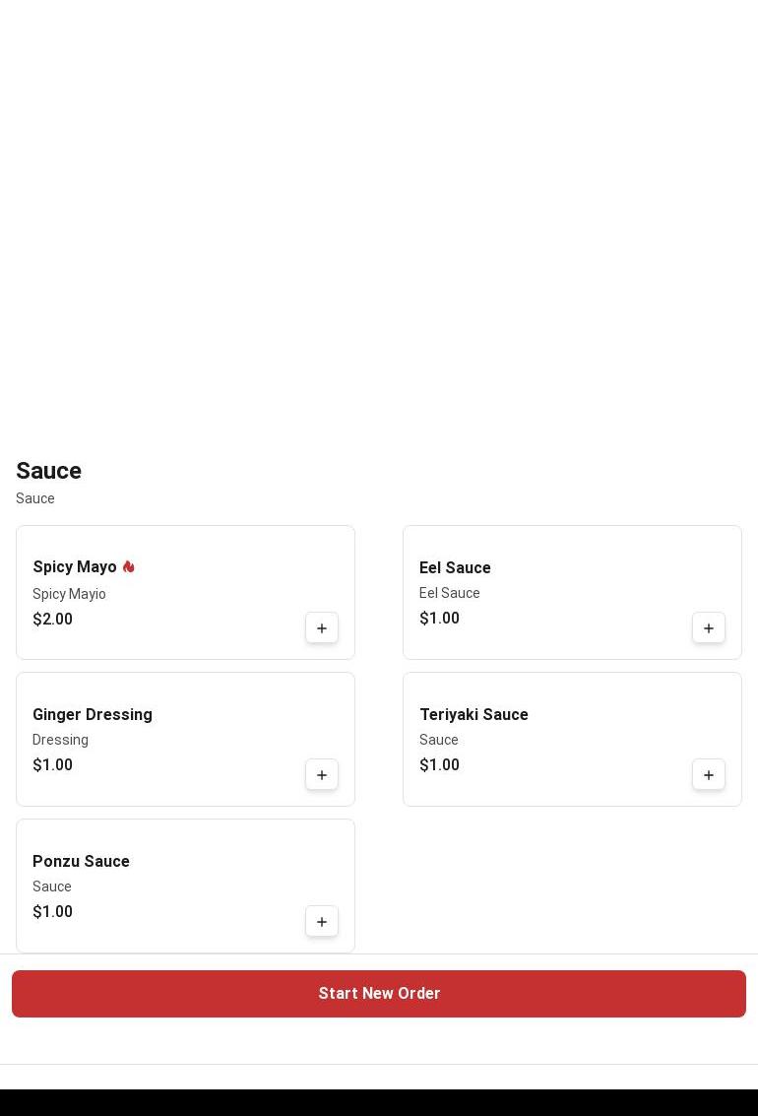Select the Ginger Dressing item name
Screen dimensions: 758x1116
pyautogui.click(x=93, y=715)
